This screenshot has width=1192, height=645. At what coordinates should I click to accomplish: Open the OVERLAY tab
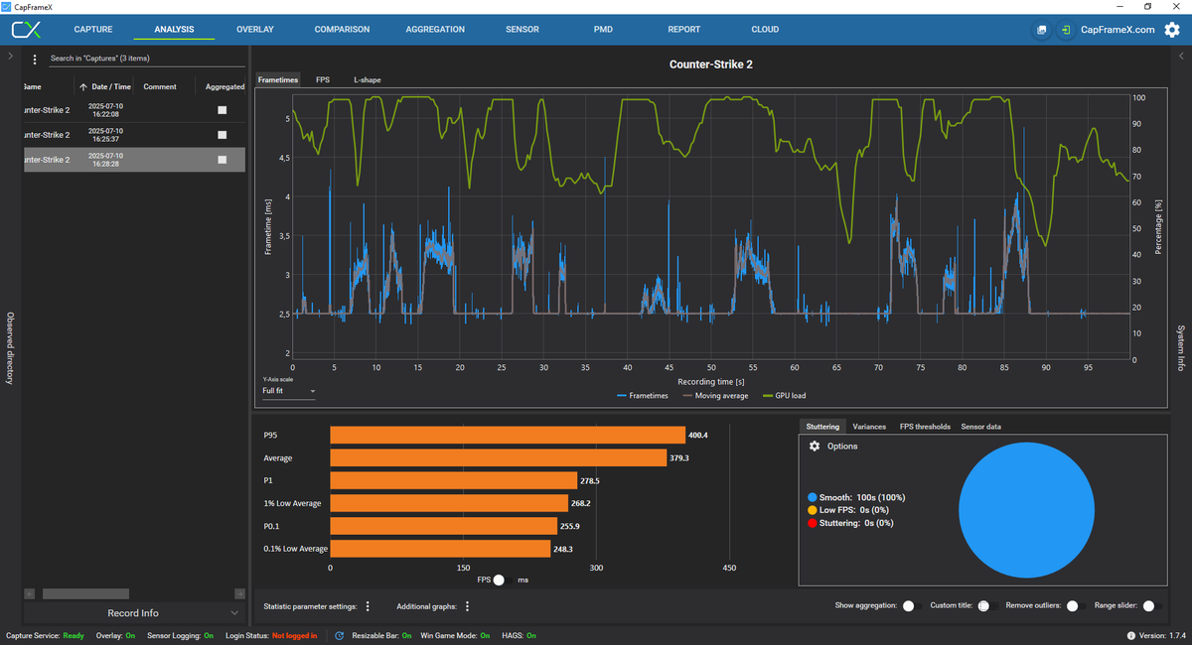click(x=255, y=30)
